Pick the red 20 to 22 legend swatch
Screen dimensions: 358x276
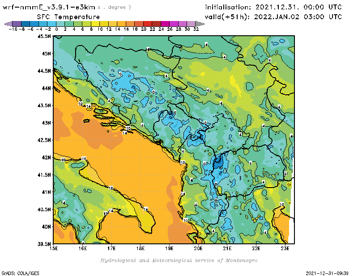point(148,24)
